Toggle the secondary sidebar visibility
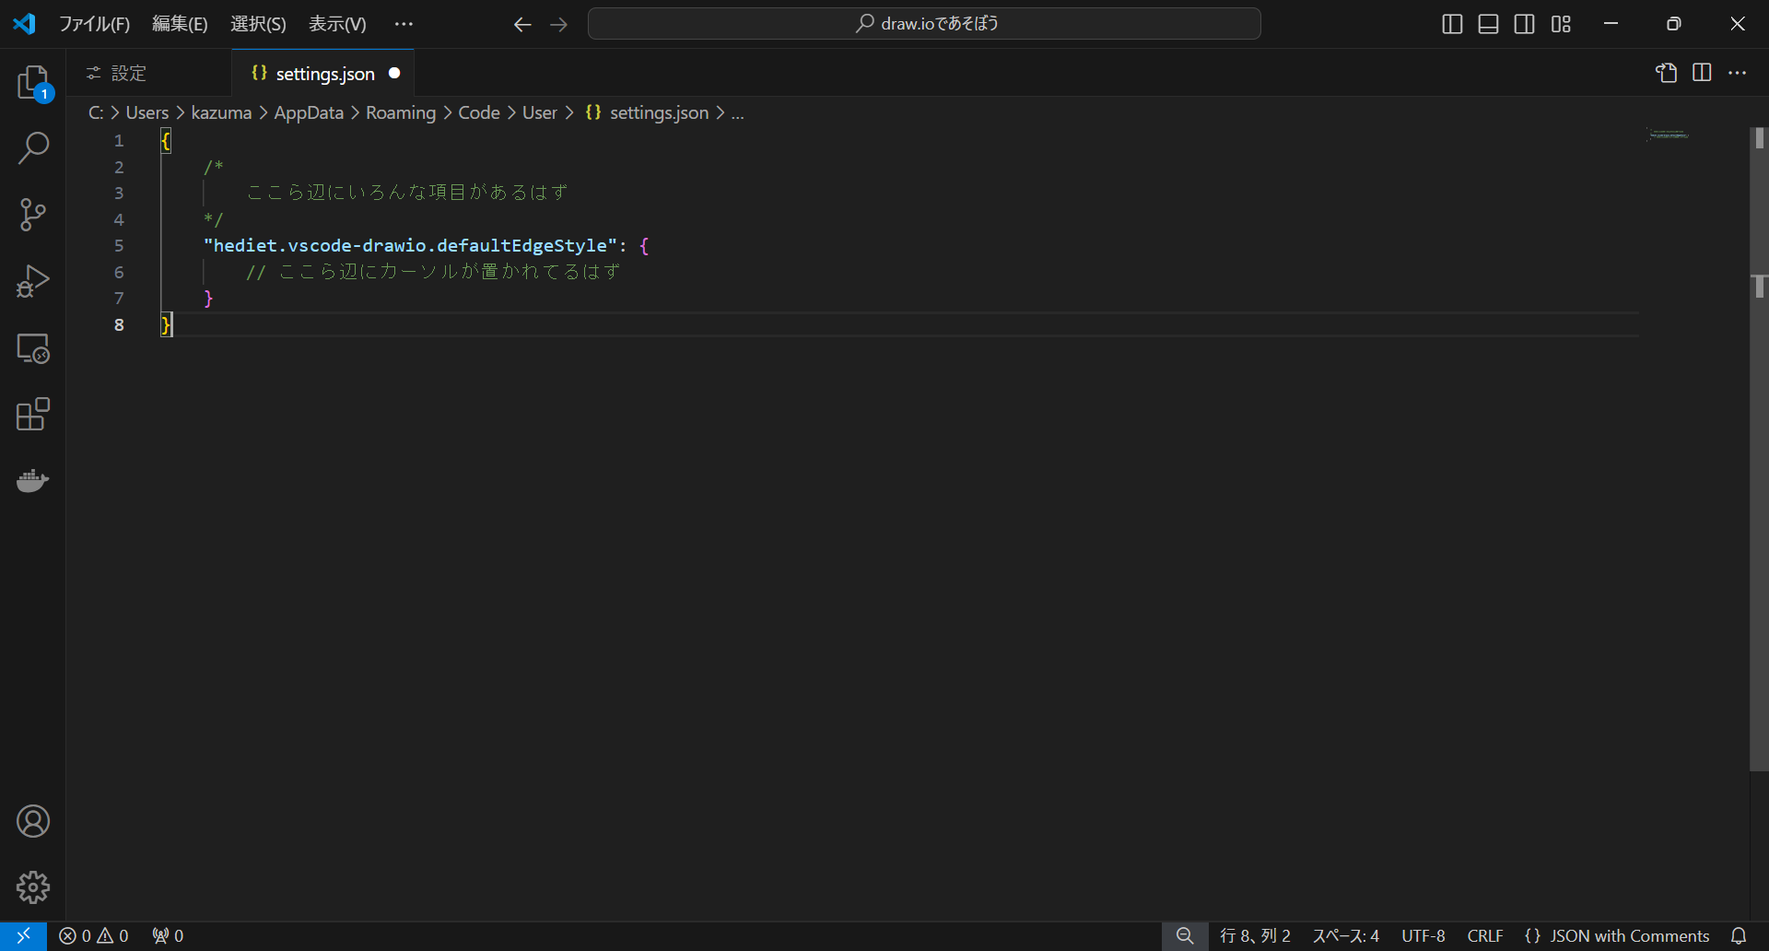This screenshot has height=951, width=1769. [x=1525, y=24]
